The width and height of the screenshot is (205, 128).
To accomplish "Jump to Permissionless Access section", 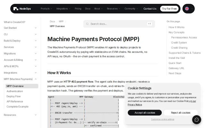I will (x=184, y=37).
